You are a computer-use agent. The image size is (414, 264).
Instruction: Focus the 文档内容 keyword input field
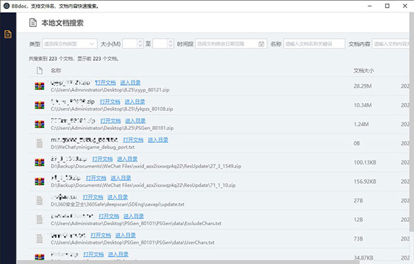391,44
